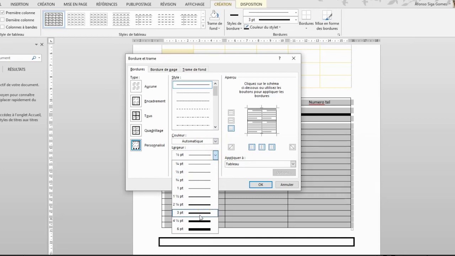Choose the second table style thumbnail
Screen dimensions: 455x256
click(x=76, y=19)
